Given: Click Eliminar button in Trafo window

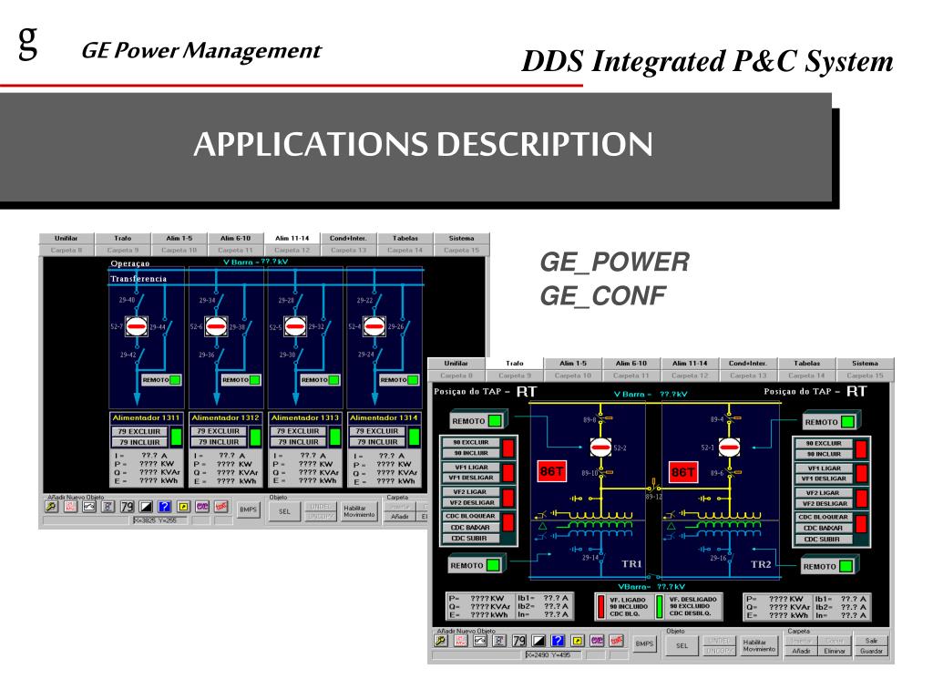Looking at the screenshot, I should 835,651.
